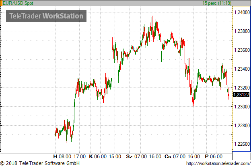Click the K 06:00 time axis label

(98, 156)
